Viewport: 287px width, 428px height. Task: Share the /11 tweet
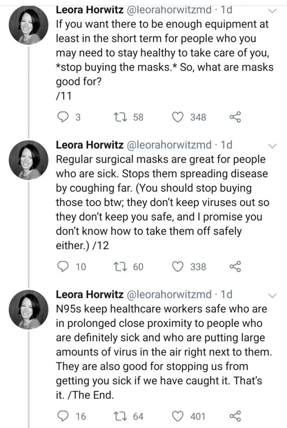(236, 117)
